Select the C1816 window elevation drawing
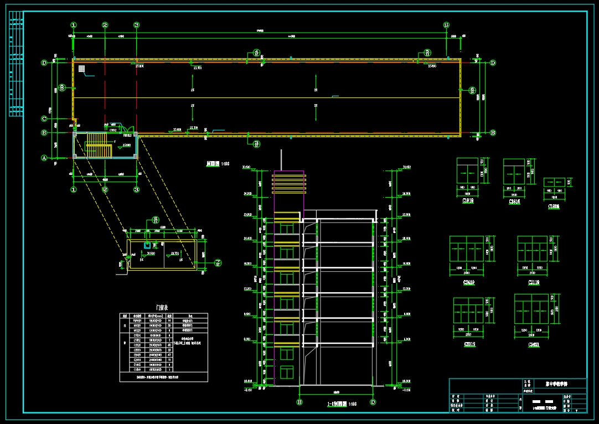 514,172
